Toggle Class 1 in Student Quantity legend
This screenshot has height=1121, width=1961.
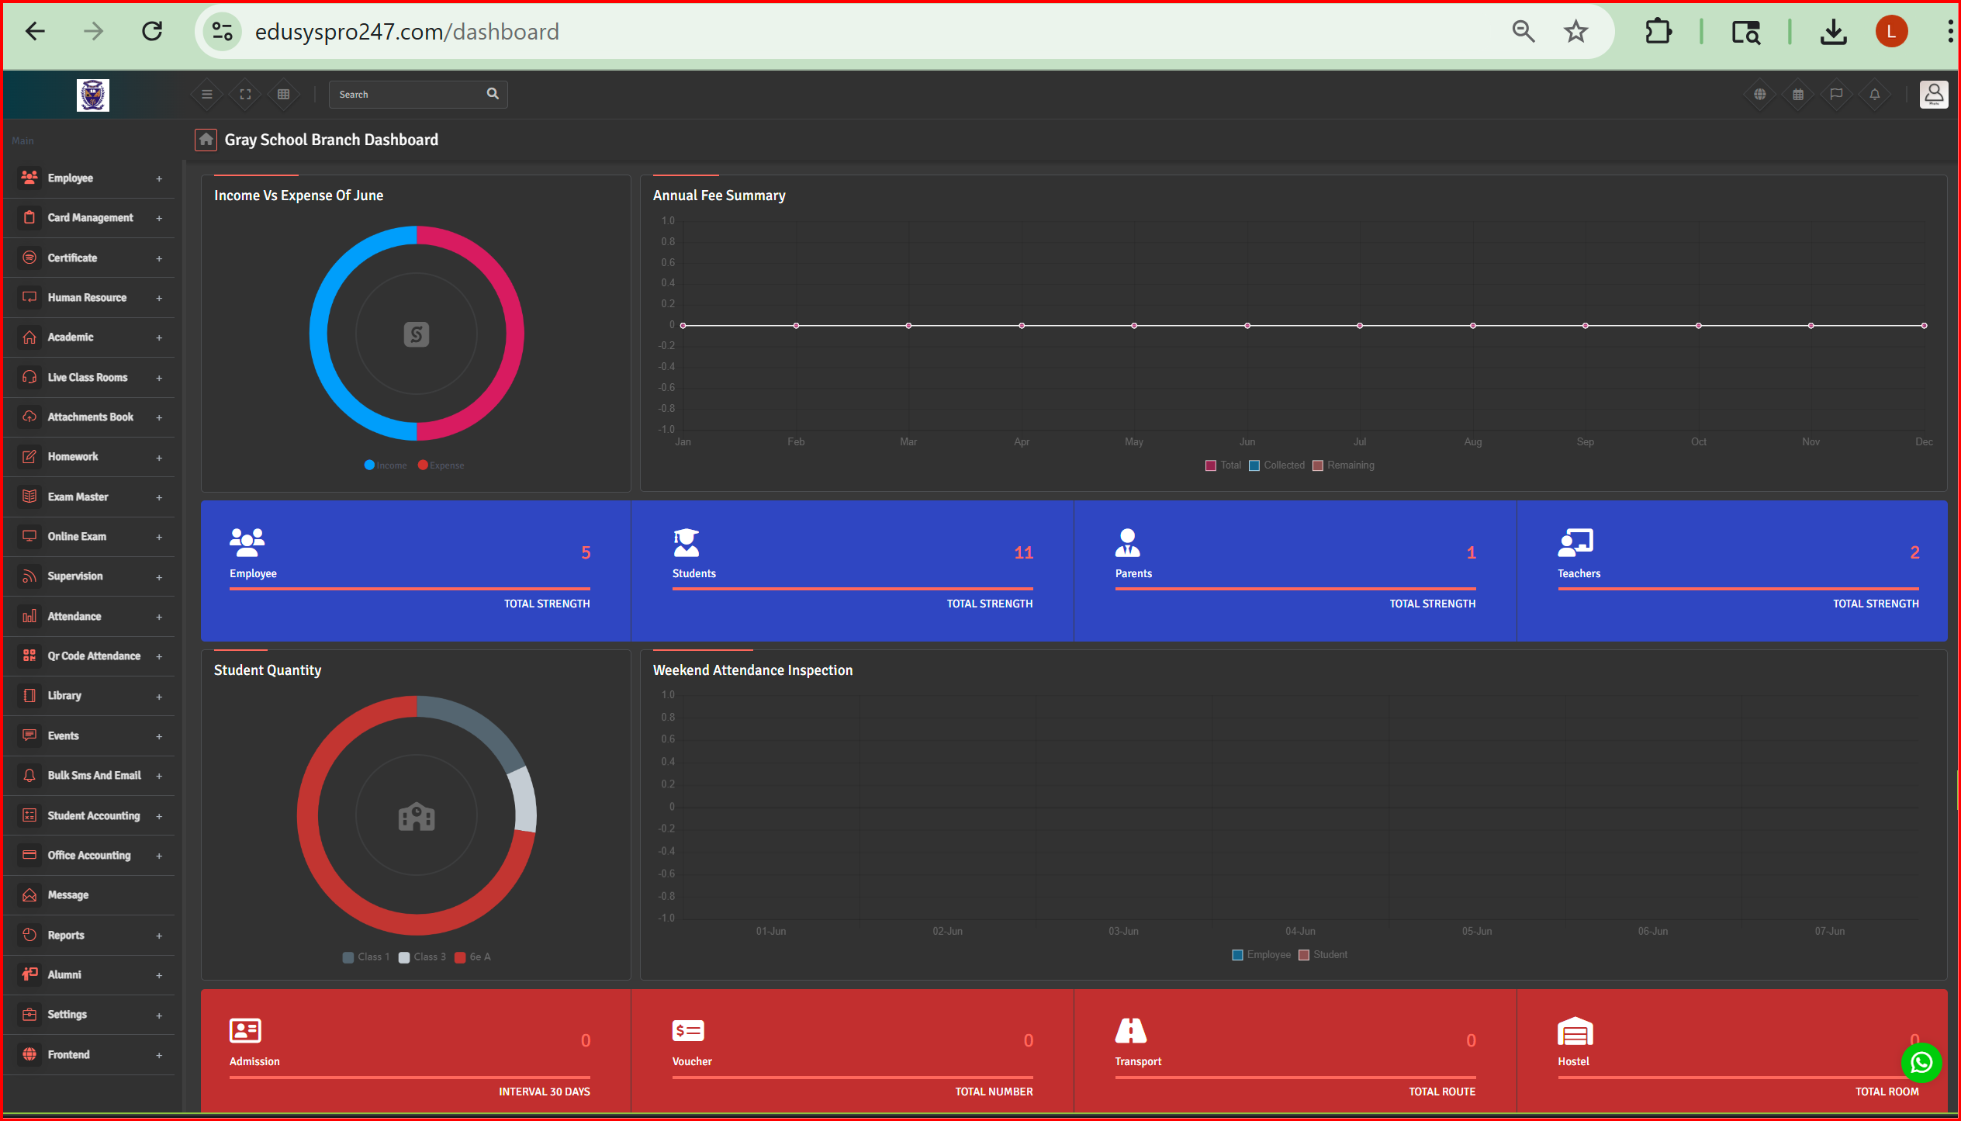pos(366,957)
